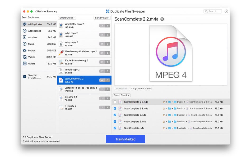Select All Duplicates category
The width and height of the screenshot is (251, 157).
[39, 24]
